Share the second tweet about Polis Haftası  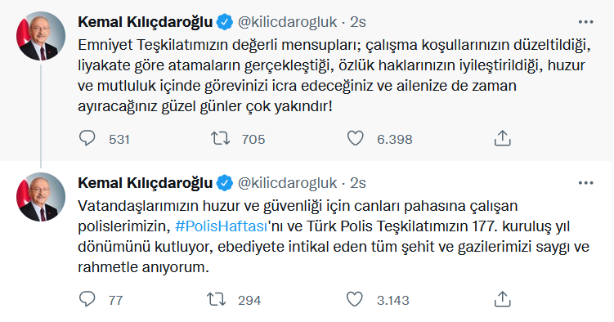(502, 300)
